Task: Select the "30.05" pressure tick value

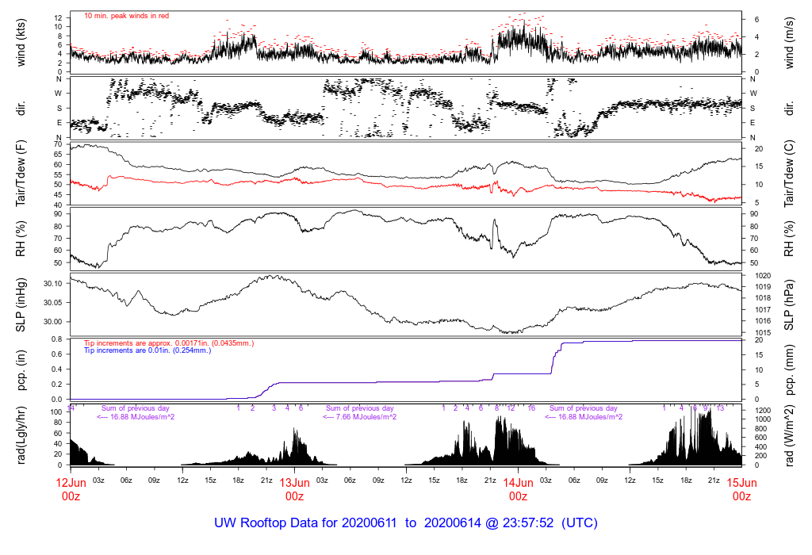Action: [x=53, y=303]
